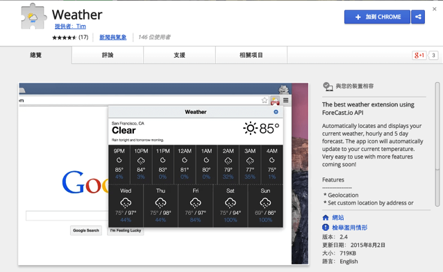Switch to the 評論 tab
Screen dimensions: 443x272
108,55
